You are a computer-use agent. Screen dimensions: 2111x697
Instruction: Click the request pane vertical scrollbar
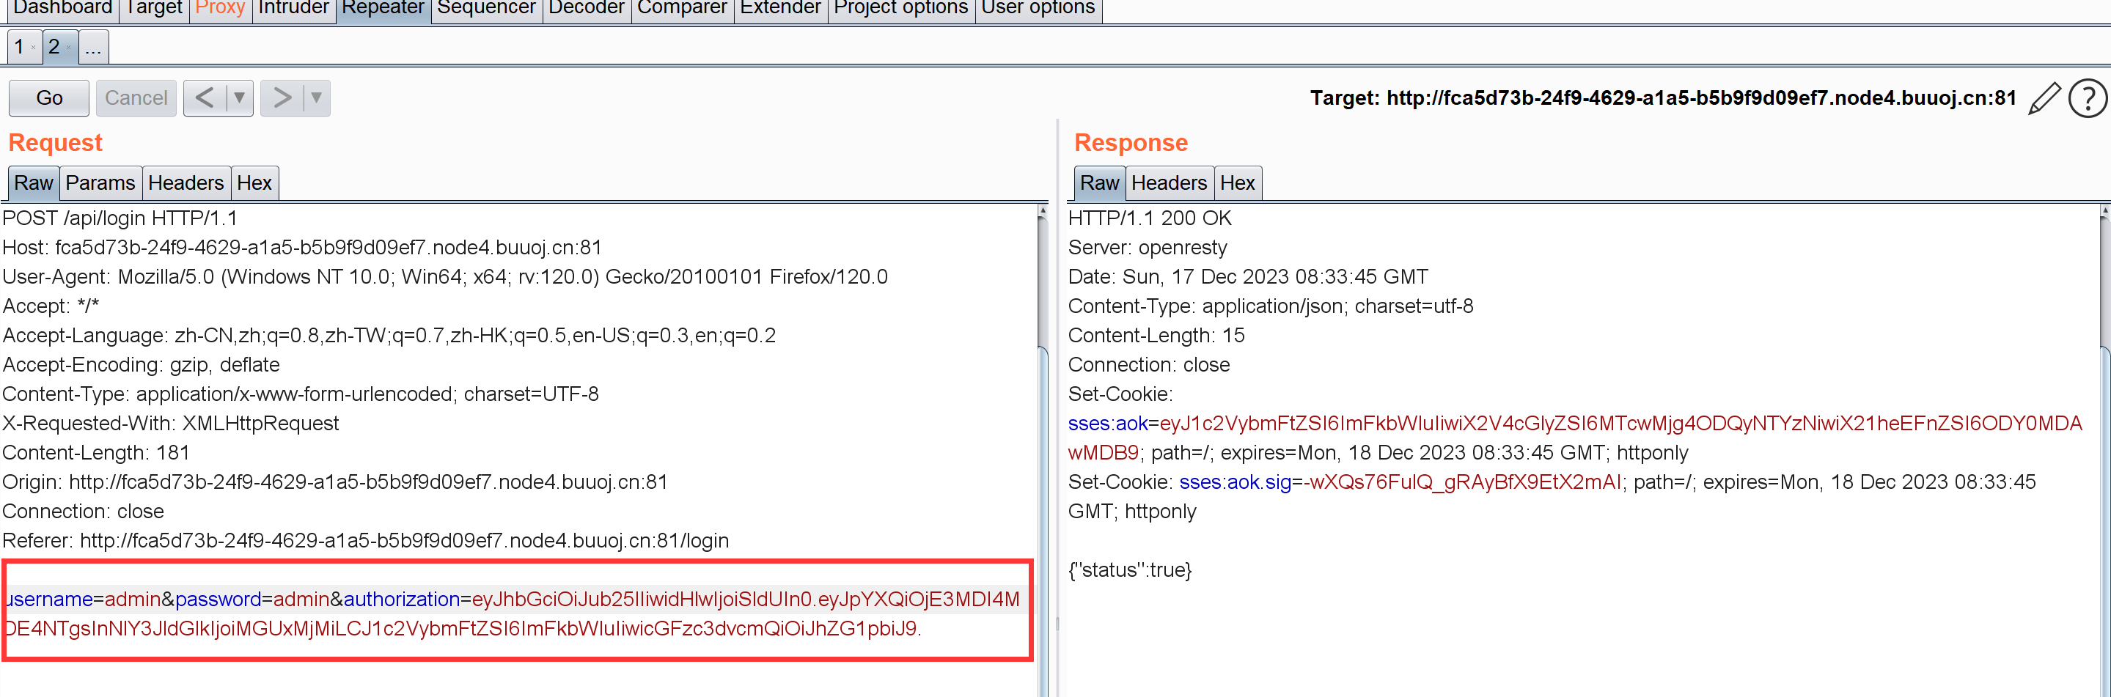click(x=1043, y=451)
